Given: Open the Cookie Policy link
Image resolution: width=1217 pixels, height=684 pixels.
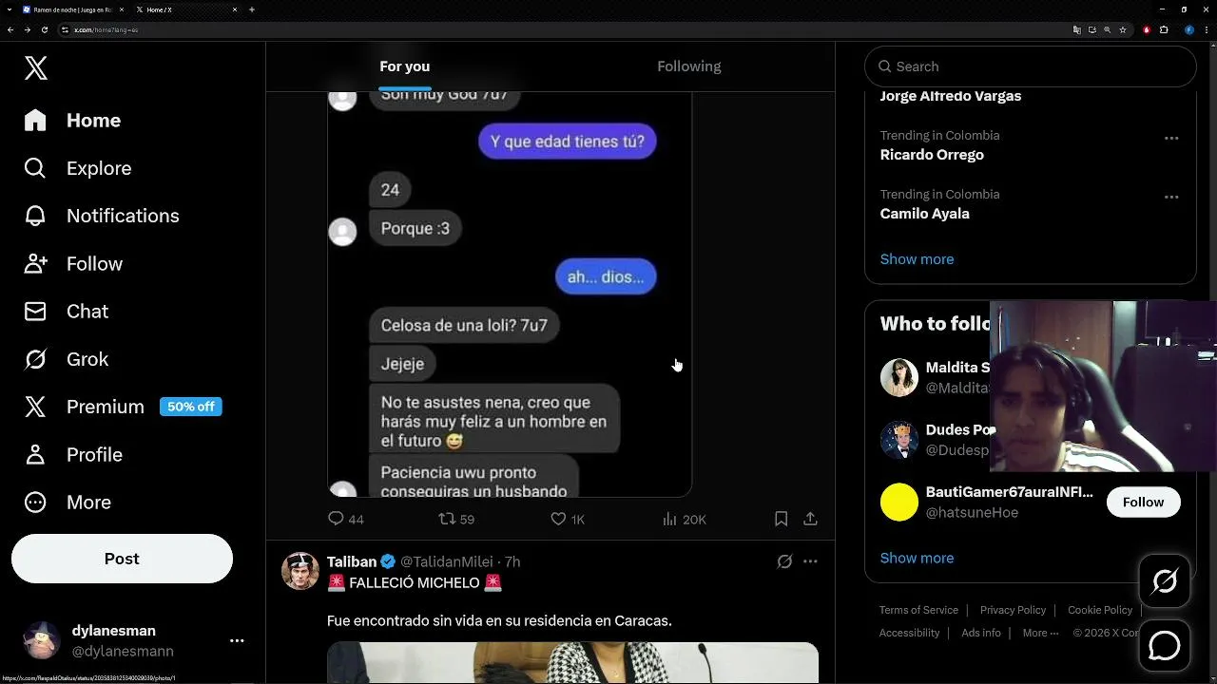Looking at the screenshot, I should pos(1100,610).
